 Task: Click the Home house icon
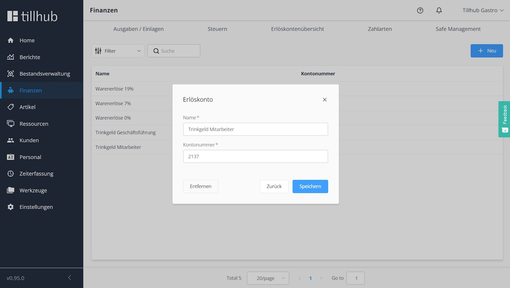pyautogui.click(x=11, y=40)
